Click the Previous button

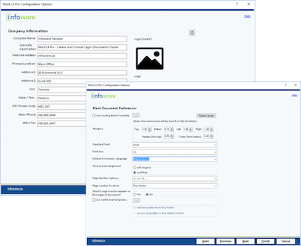pos(225,241)
